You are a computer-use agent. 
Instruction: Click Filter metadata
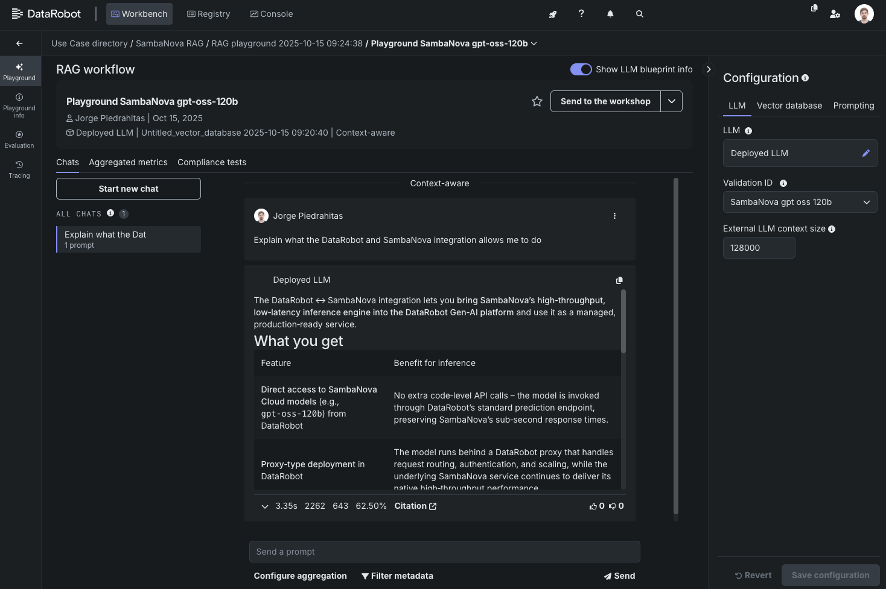click(397, 576)
